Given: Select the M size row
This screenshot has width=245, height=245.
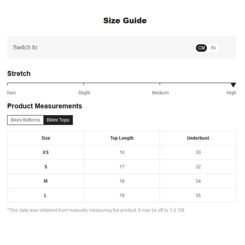Looking at the screenshot, I should 46,181.
